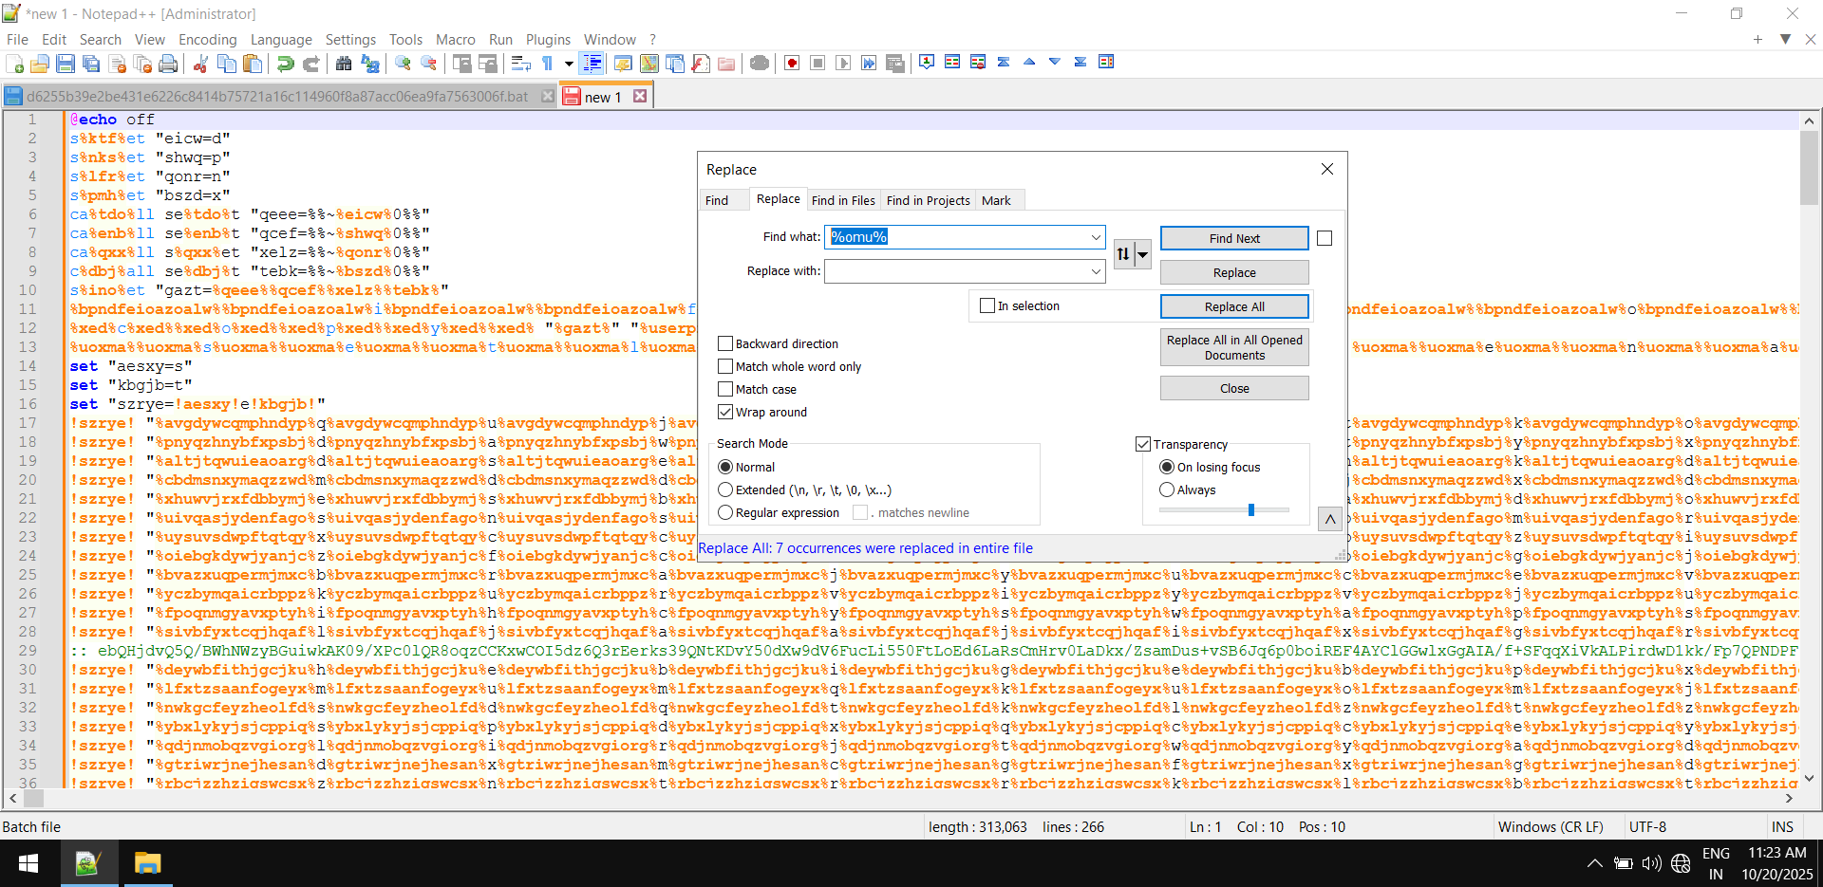Click the Save file toolbar icon

point(66,64)
